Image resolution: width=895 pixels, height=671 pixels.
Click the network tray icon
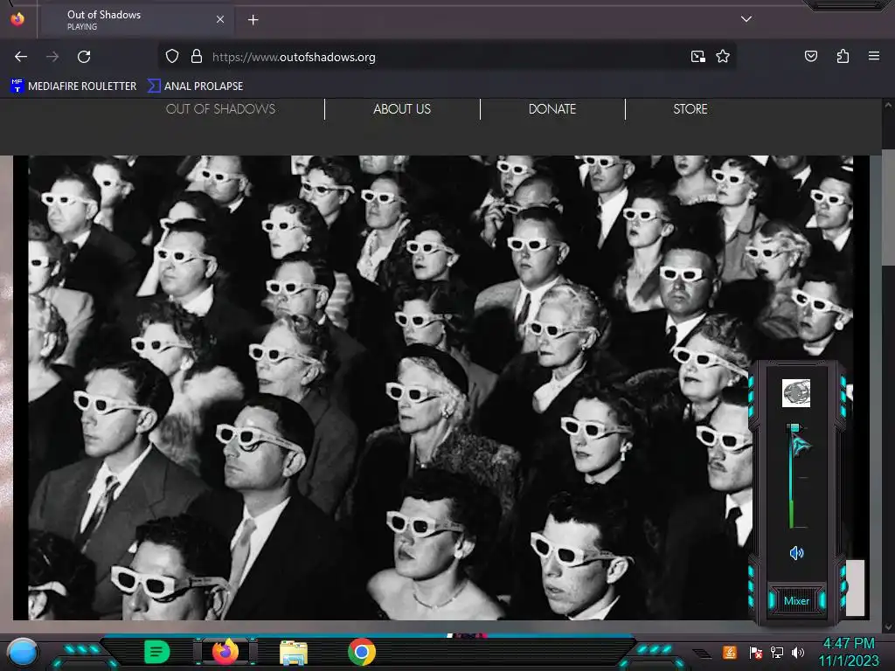click(x=777, y=652)
